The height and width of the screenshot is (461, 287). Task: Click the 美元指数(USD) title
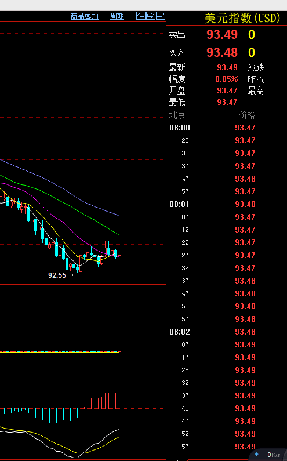(242, 18)
